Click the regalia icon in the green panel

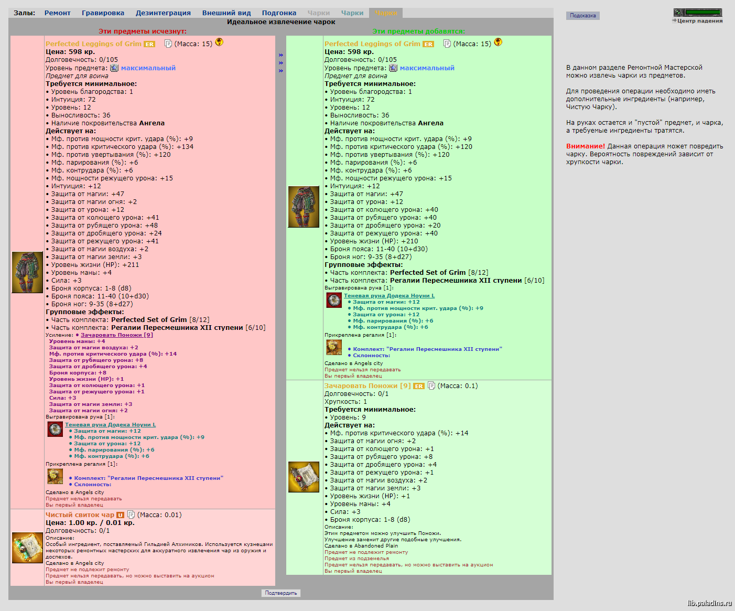coord(334,347)
